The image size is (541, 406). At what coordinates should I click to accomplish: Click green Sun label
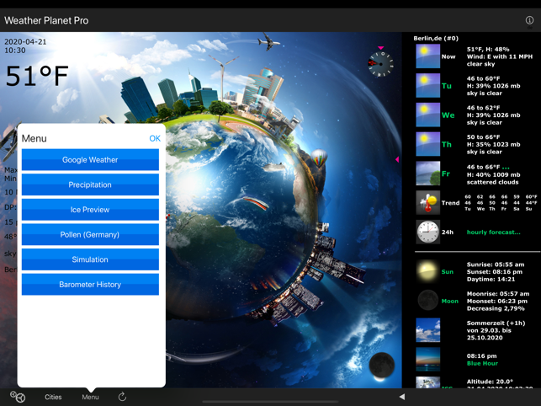tap(447, 271)
